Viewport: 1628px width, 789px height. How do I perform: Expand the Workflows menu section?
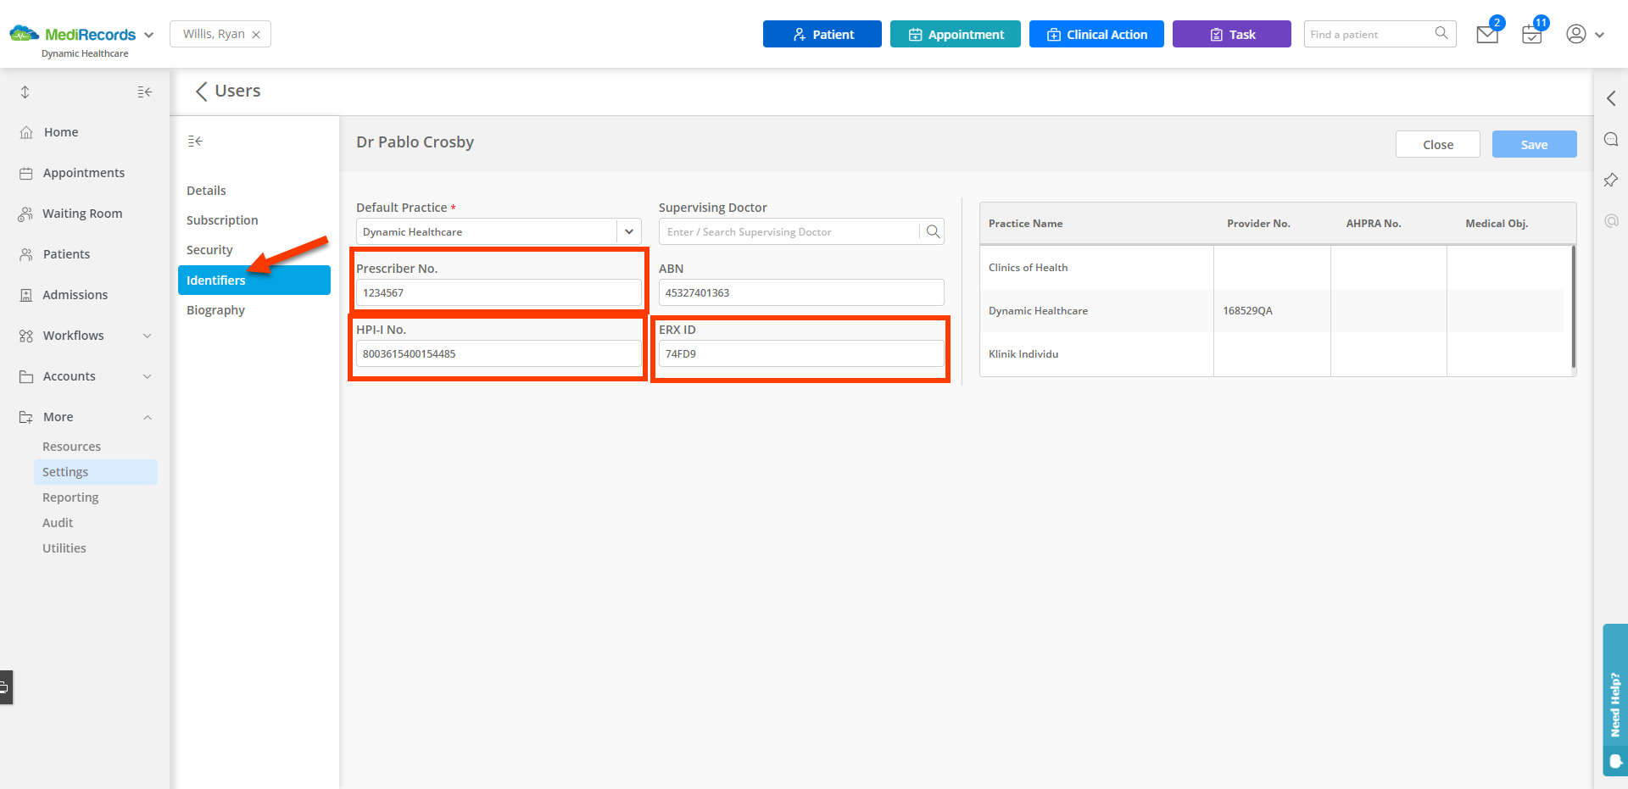tap(148, 336)
